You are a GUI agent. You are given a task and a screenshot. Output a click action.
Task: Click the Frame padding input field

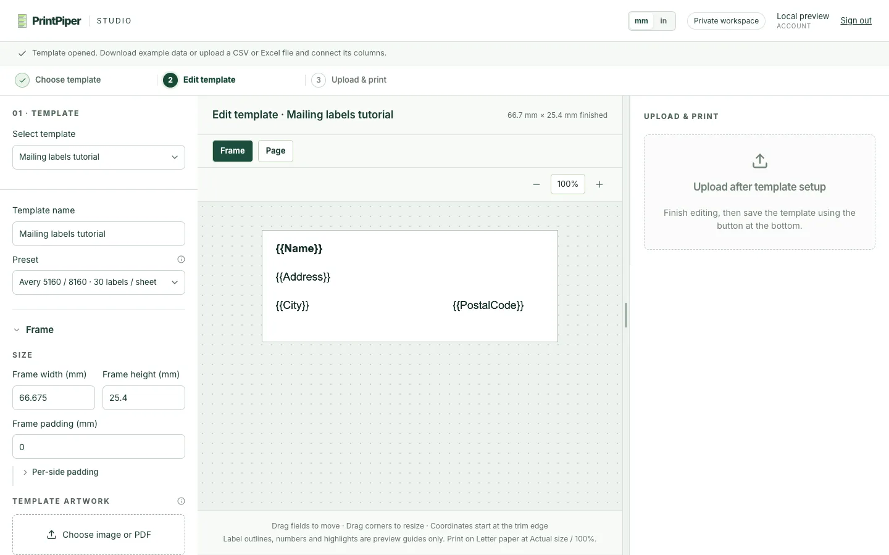[x=99, y=447]
